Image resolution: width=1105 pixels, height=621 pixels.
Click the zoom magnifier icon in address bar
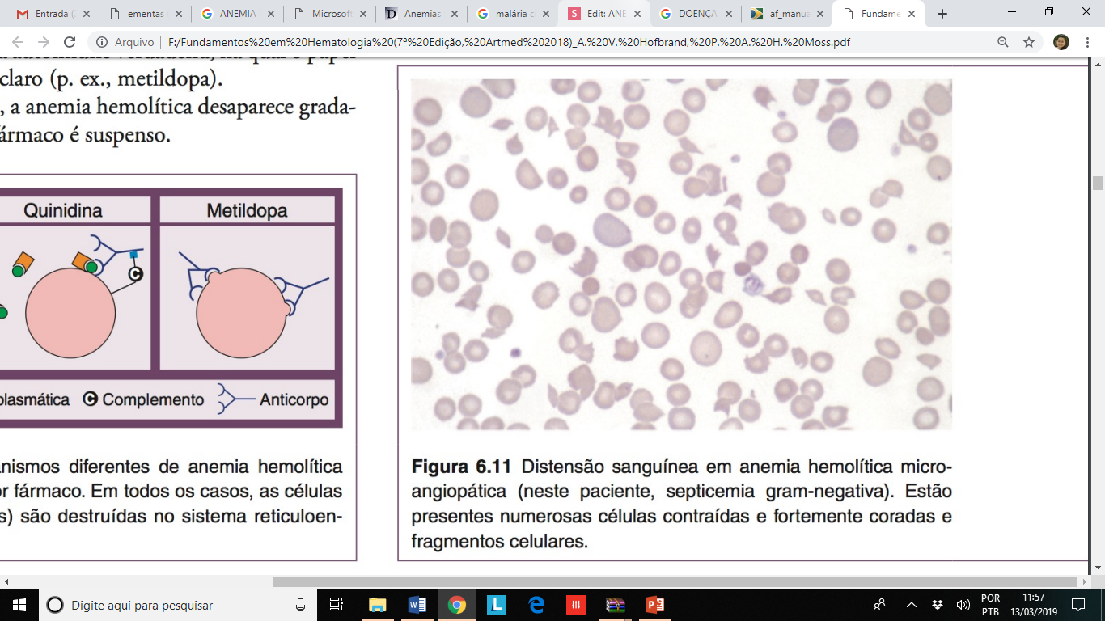pos(1003,42)
